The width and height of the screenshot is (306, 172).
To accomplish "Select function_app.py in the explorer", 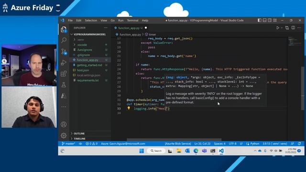I will coord(87,60).
